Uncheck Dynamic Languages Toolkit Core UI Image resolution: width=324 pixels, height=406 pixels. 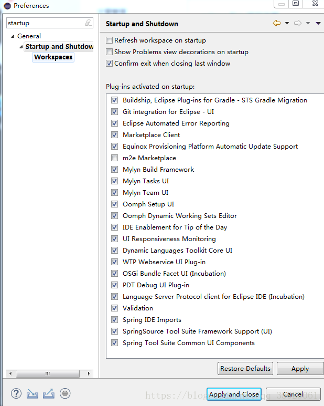114,251
